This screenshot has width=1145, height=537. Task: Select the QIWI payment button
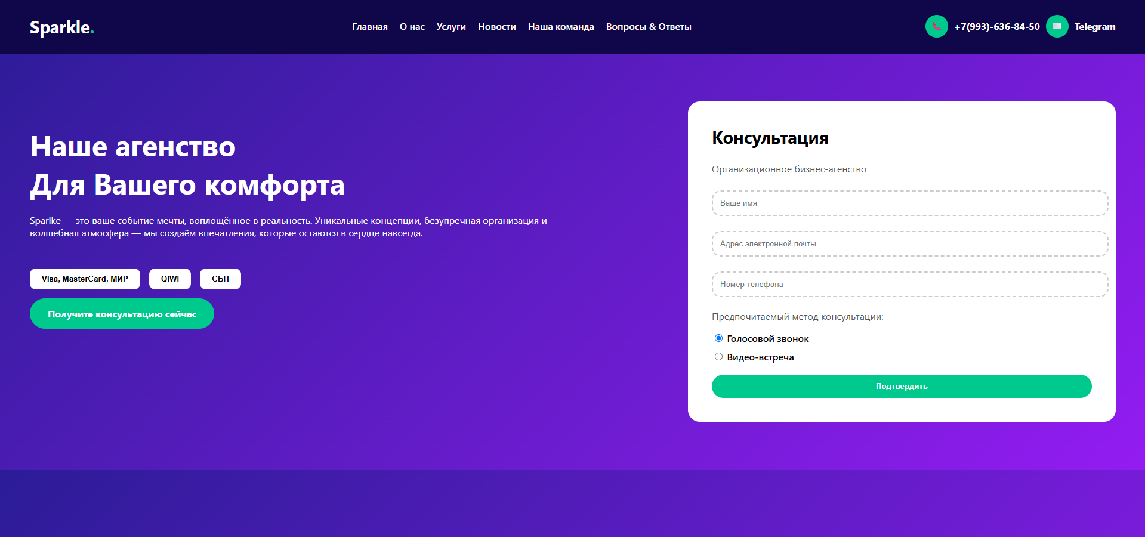coord(170,279)
